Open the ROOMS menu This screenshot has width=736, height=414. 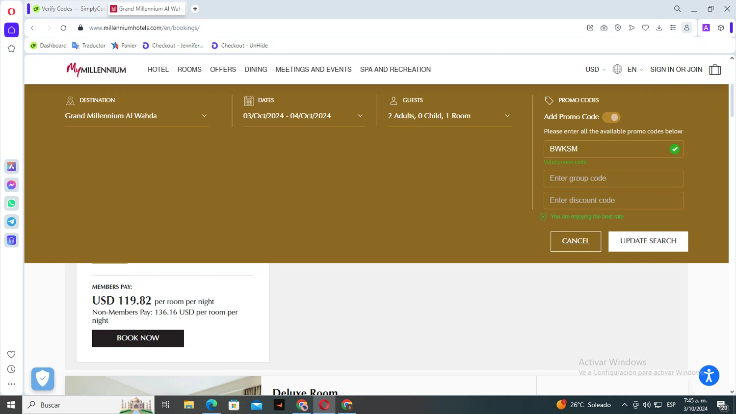coord(189,70)
